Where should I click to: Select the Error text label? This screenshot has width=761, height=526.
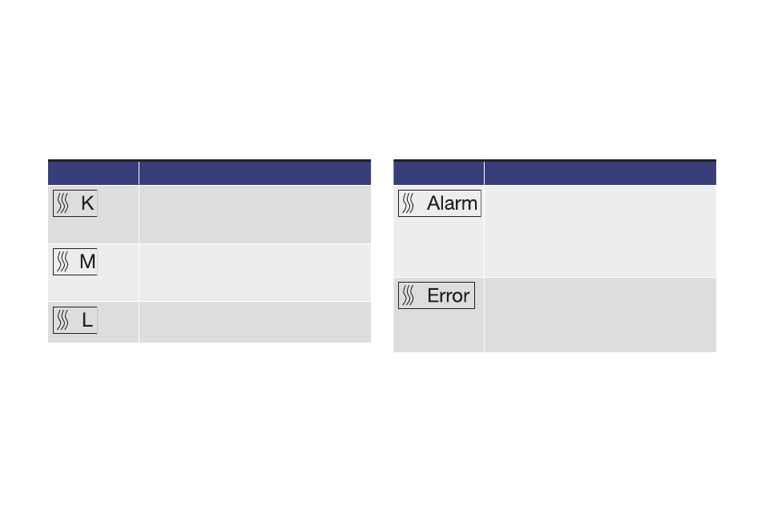coord(448,295)
